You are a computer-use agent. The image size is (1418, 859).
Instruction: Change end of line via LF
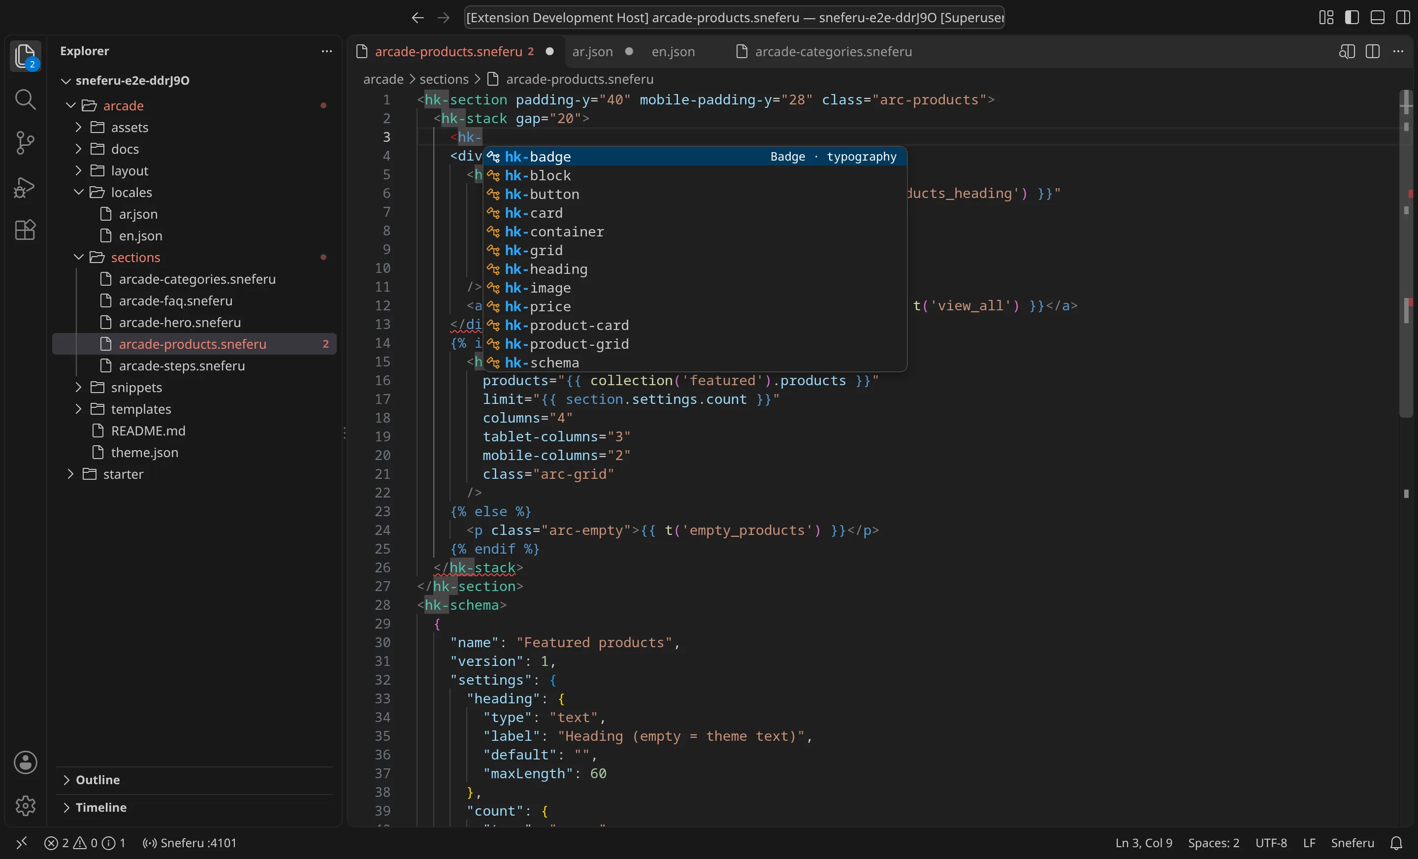pos(1309,843)
